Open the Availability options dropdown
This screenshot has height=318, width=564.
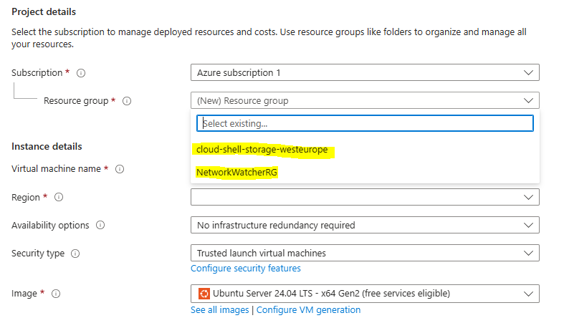click(x=365, y=225)
